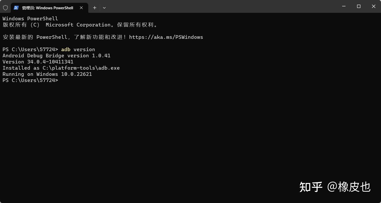Screen dimensions: 381x203
Task: Click the Windows PowerShell header line
Action: [30, 19]
